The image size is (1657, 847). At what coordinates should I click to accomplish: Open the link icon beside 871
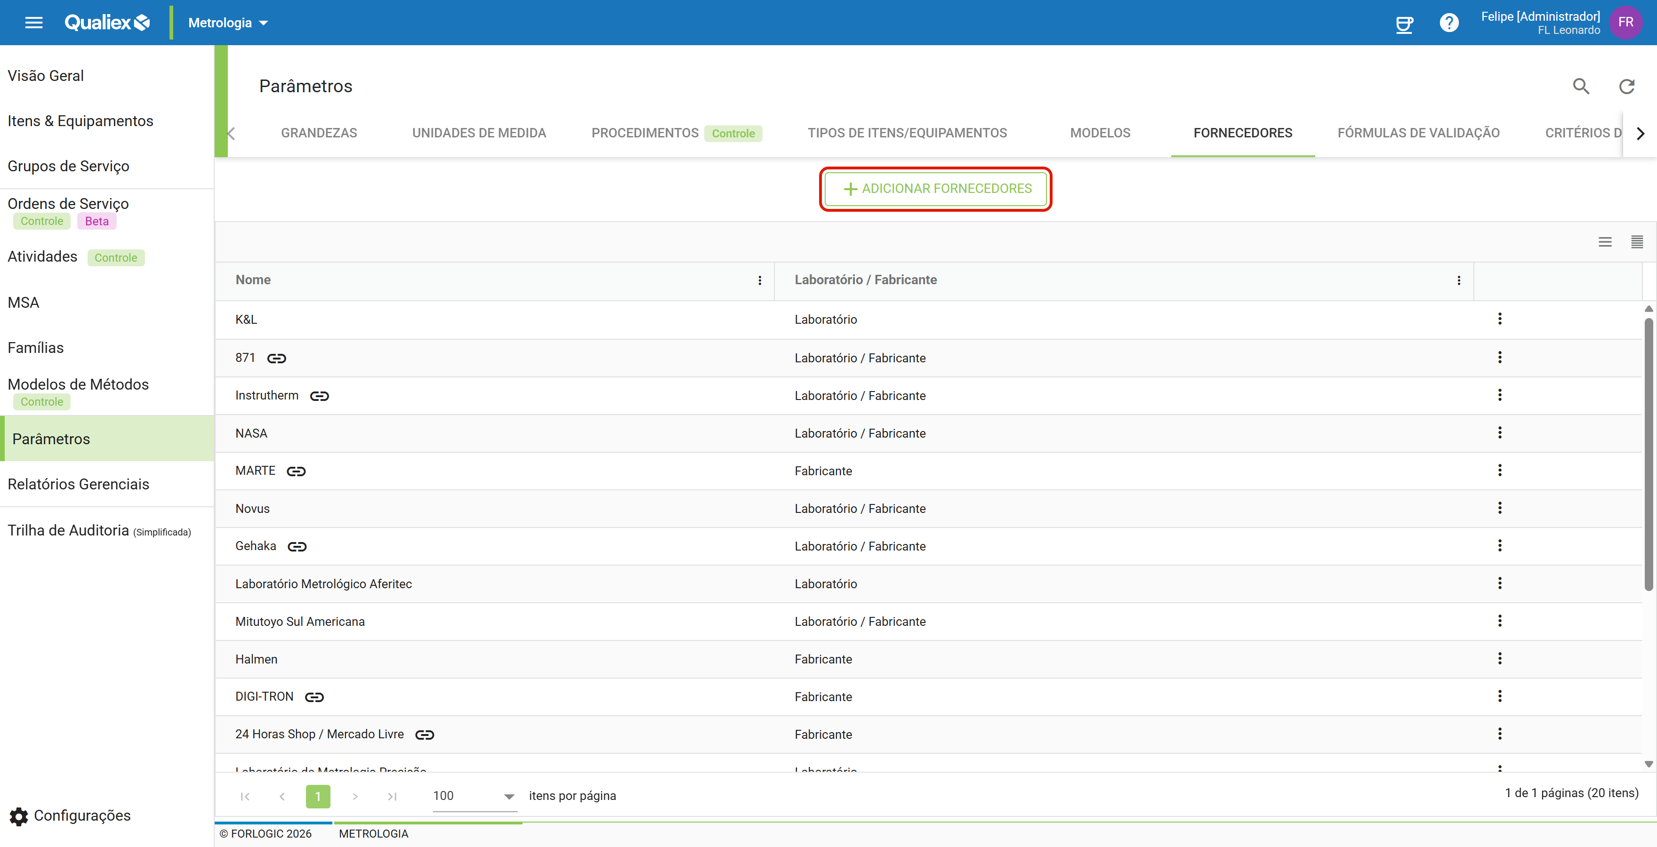[277, 358]
